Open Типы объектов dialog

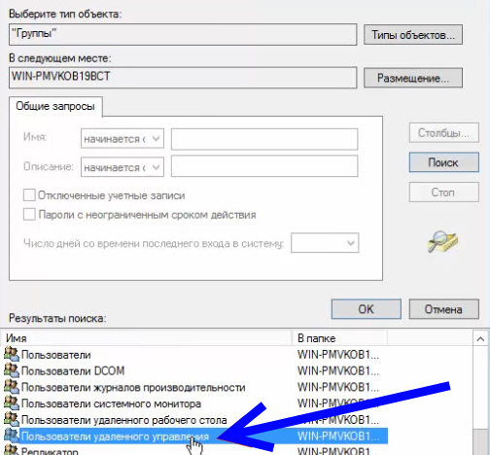coord(413,35)
